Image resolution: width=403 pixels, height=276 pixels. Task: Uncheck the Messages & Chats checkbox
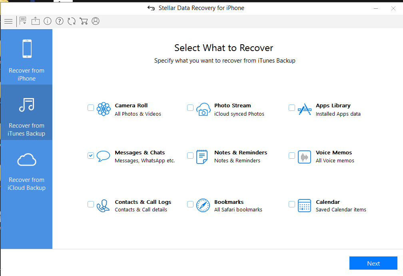tap(91, 156)
